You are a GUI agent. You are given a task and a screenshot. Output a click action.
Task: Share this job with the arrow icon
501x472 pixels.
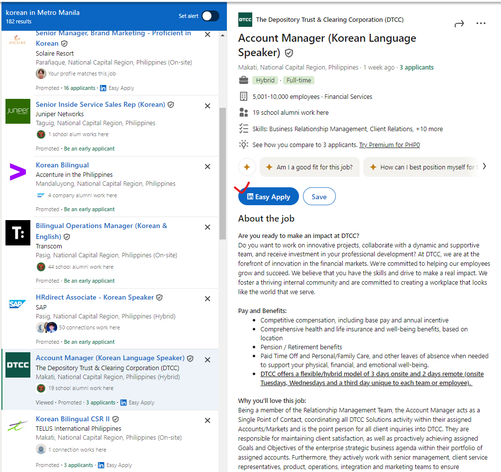(x=459, y=24)
